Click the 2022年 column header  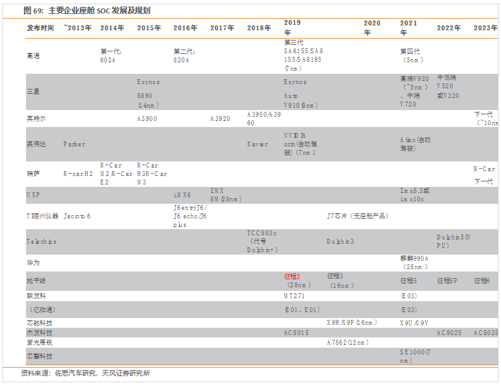448,28
